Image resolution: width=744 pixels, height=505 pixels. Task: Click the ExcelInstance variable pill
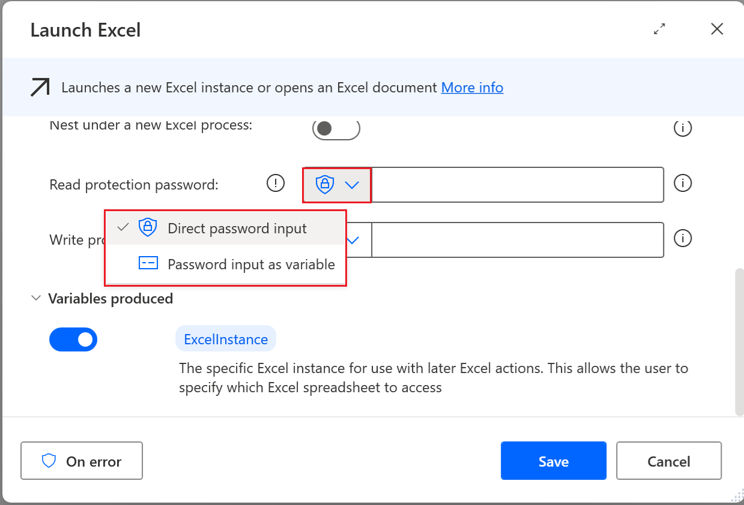pyautogui.click(x=226, y=339)
